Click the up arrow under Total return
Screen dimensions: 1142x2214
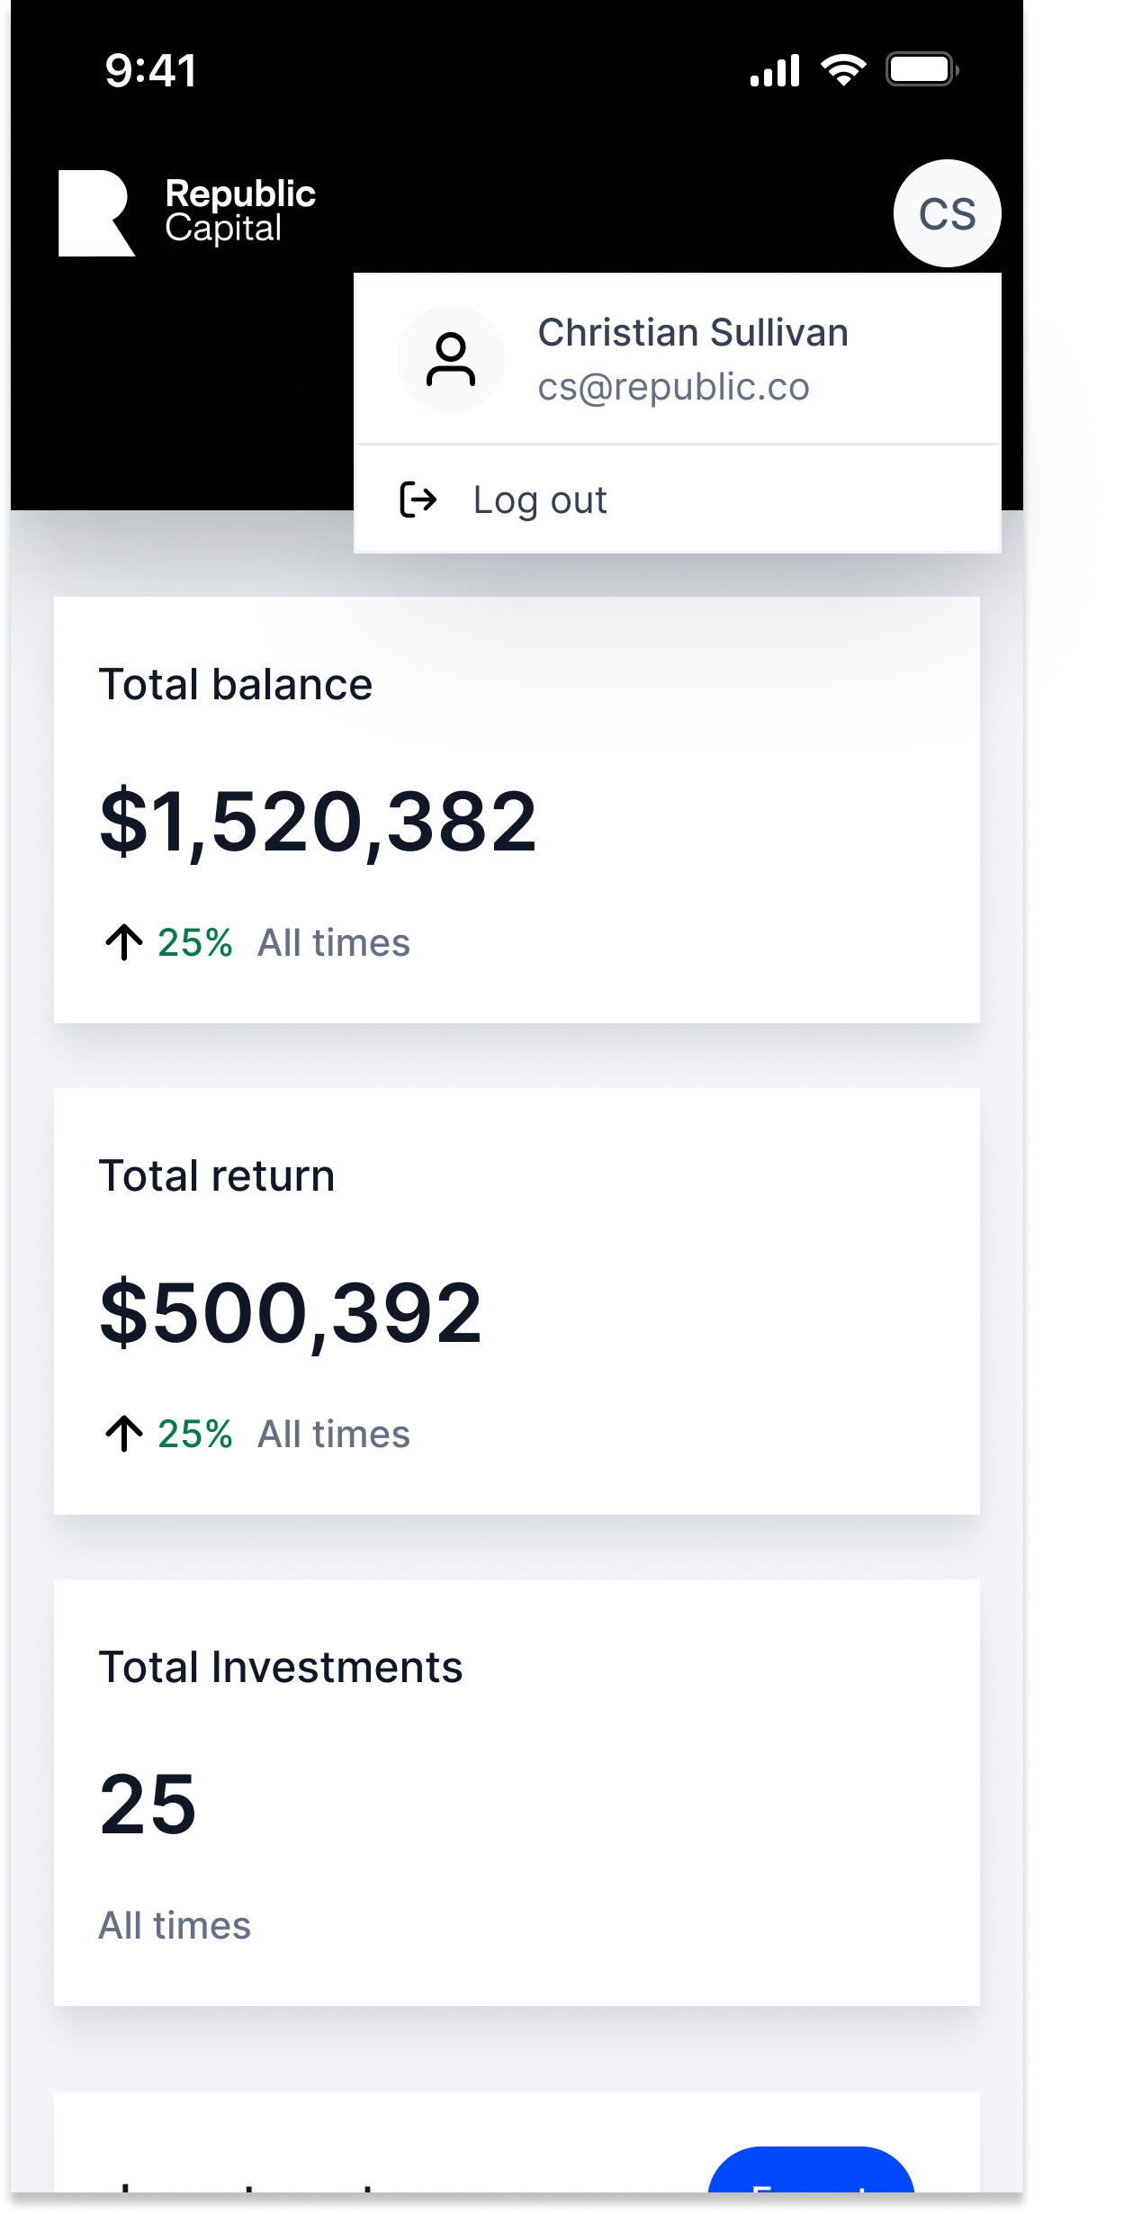click(x=124, y=1434)
